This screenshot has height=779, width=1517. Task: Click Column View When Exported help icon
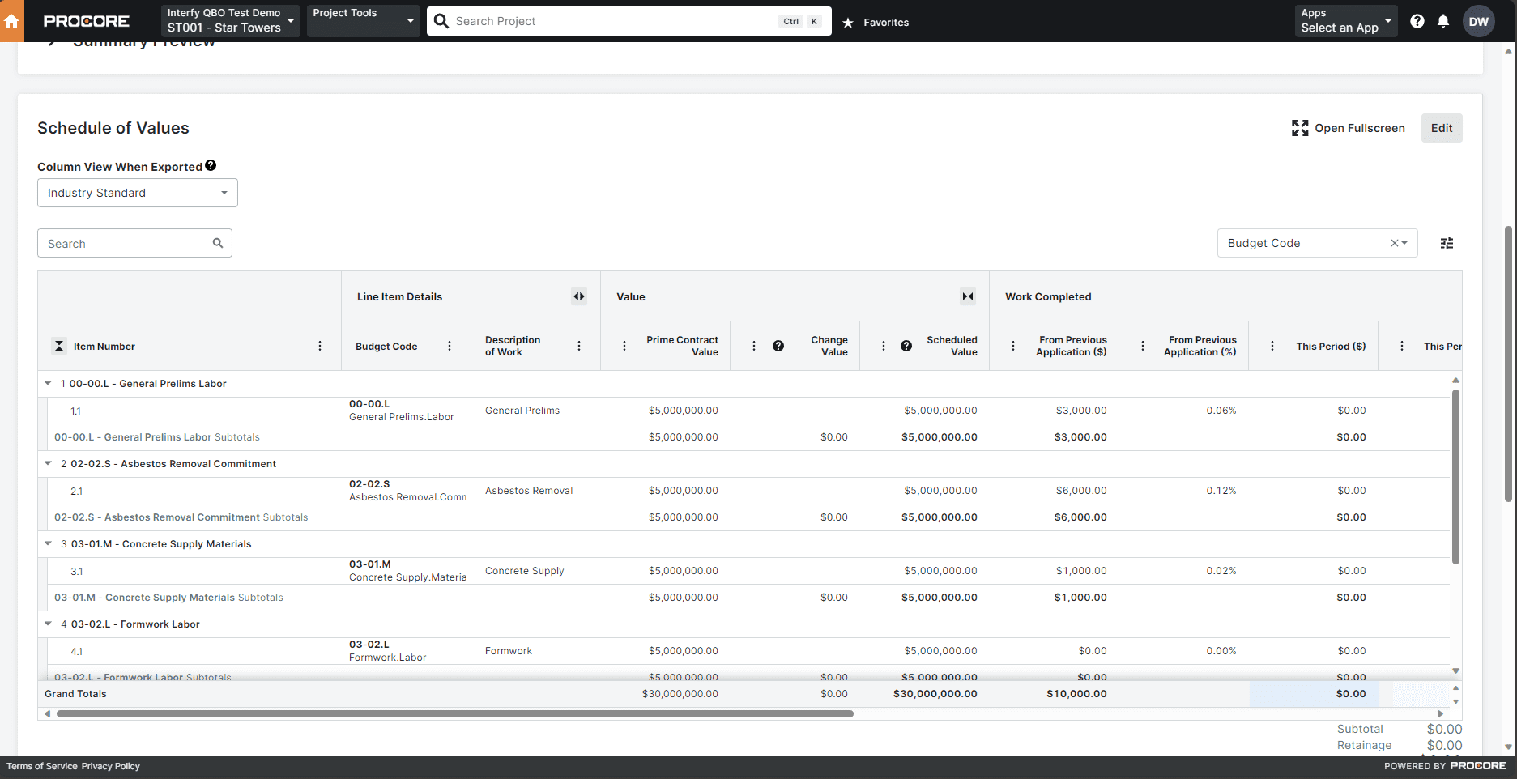coord(211,166)
